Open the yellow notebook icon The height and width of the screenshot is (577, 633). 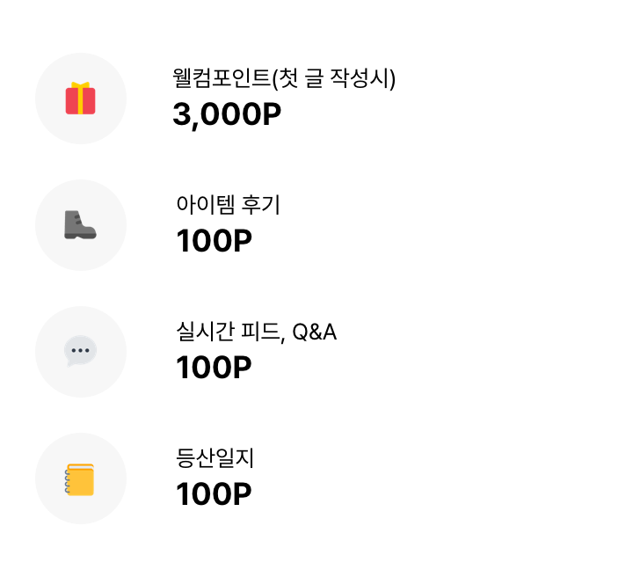coord(79,479)
